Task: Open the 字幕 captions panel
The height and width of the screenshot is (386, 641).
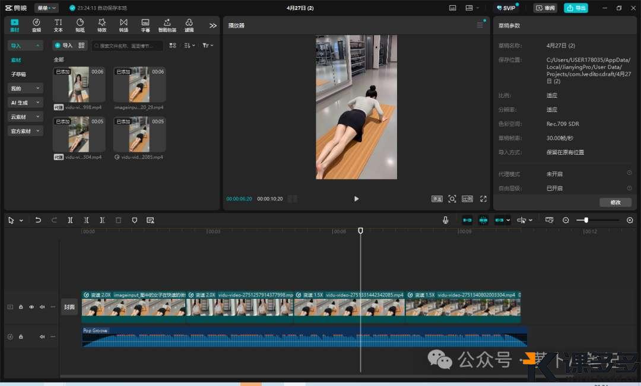Action: pyautogui.click(x=145, y=25)
